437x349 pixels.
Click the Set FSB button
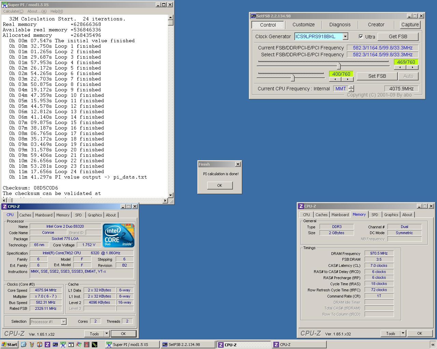point(377,76)
